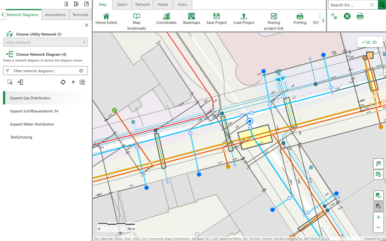Expand toolbar with right chevron arrow
386x241 pixels.
(323, 21)
